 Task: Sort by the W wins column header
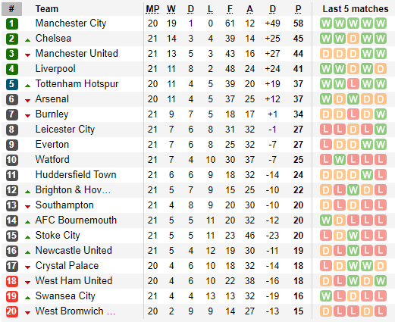[171, 9]
